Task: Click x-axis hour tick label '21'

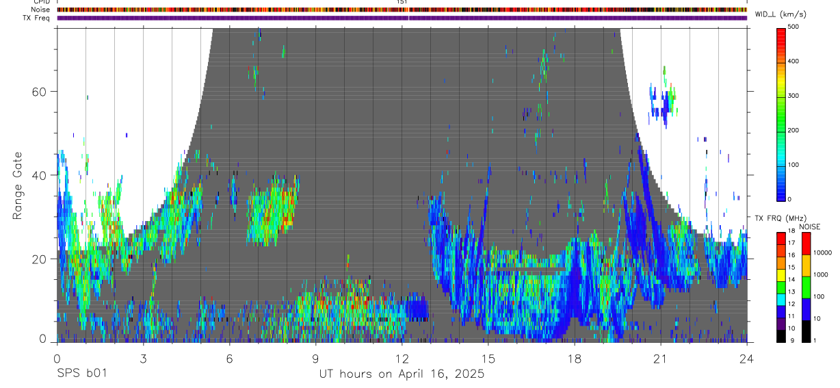Action: tap(661, 359)
